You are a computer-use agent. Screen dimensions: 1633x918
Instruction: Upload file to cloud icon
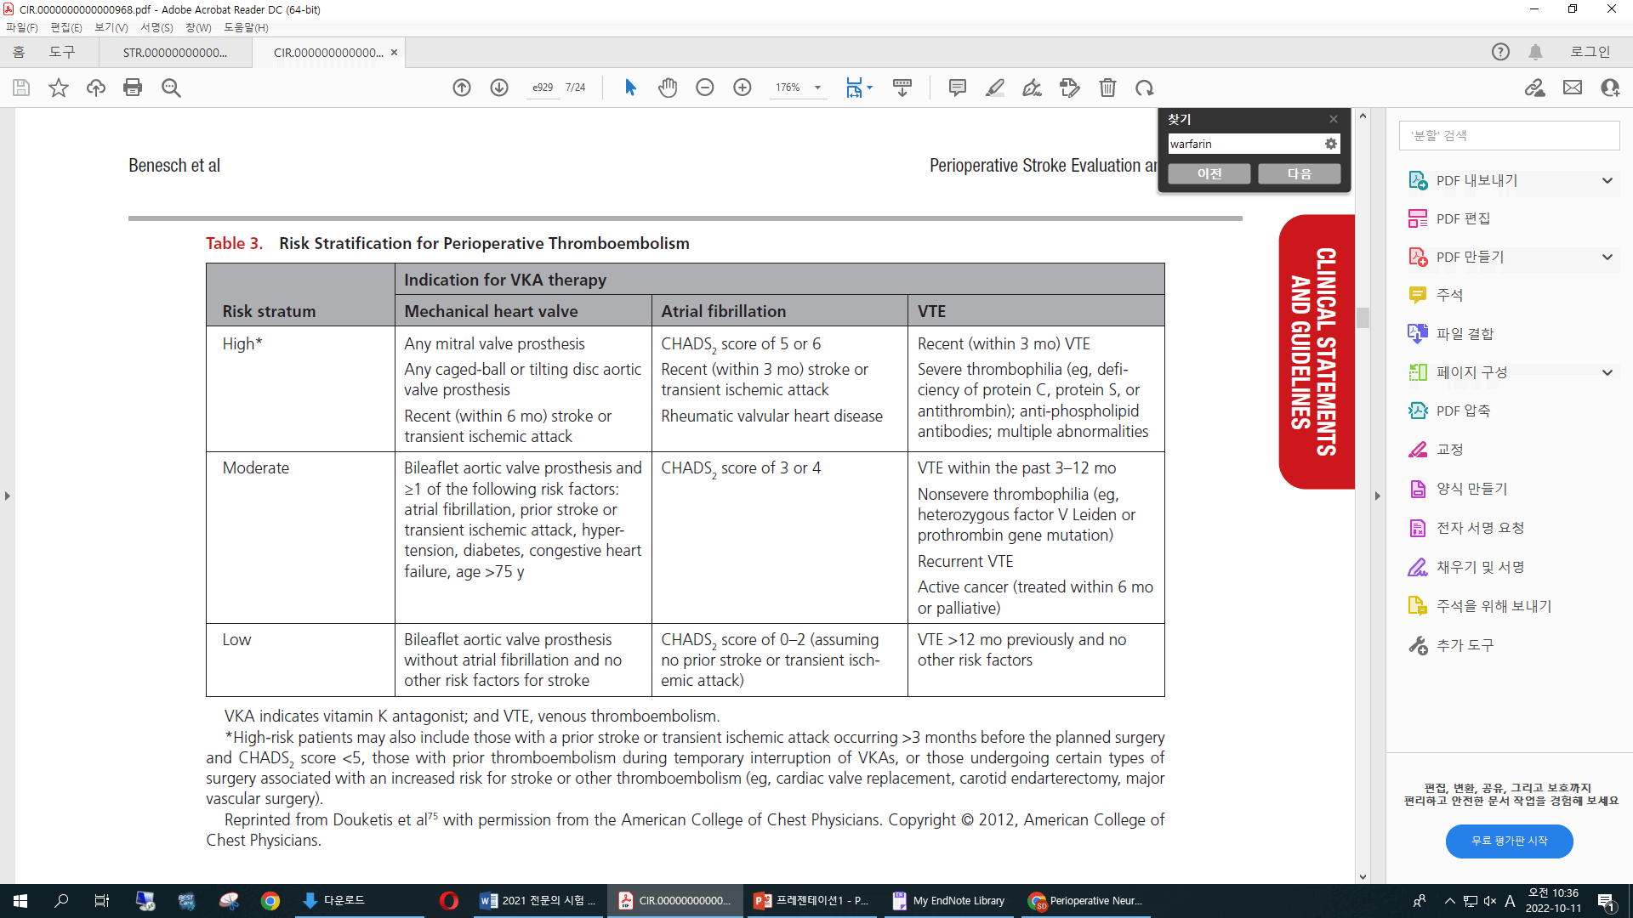click(x=96, y=88)
